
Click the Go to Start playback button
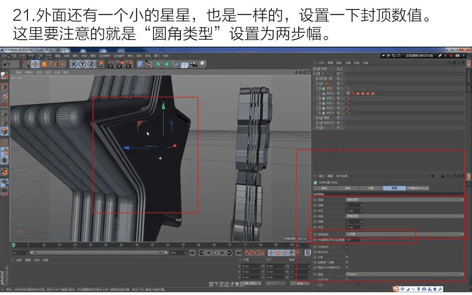click(x=192, y=253)
